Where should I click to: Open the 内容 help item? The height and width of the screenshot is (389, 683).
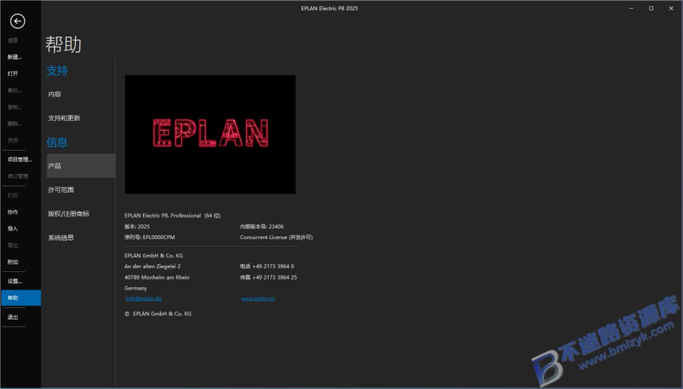(x=54, y=94)
